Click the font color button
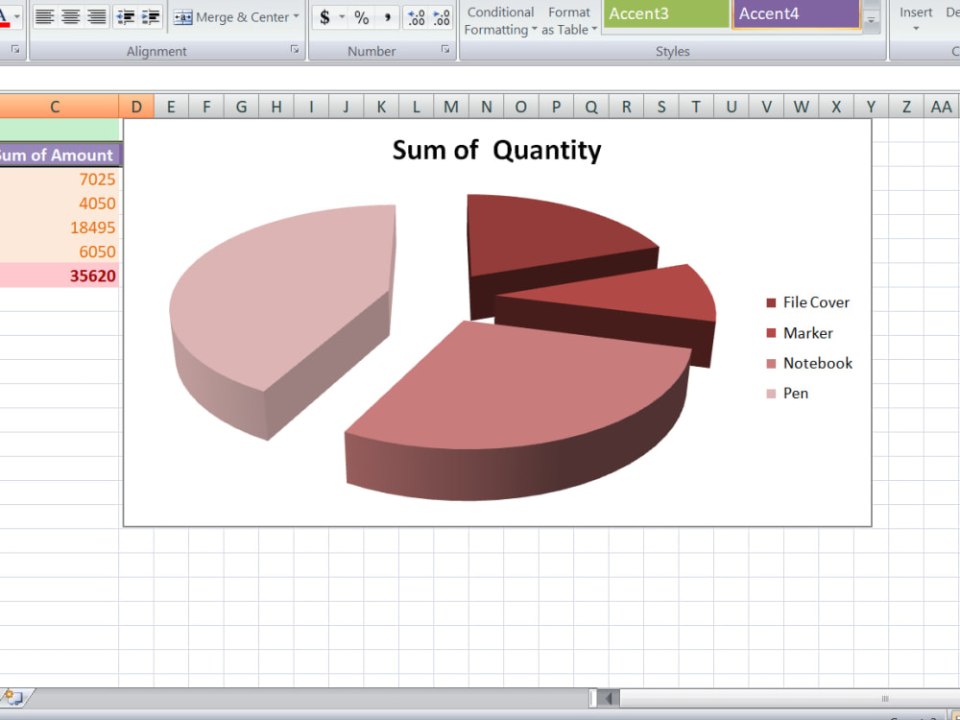 point(4,16)
